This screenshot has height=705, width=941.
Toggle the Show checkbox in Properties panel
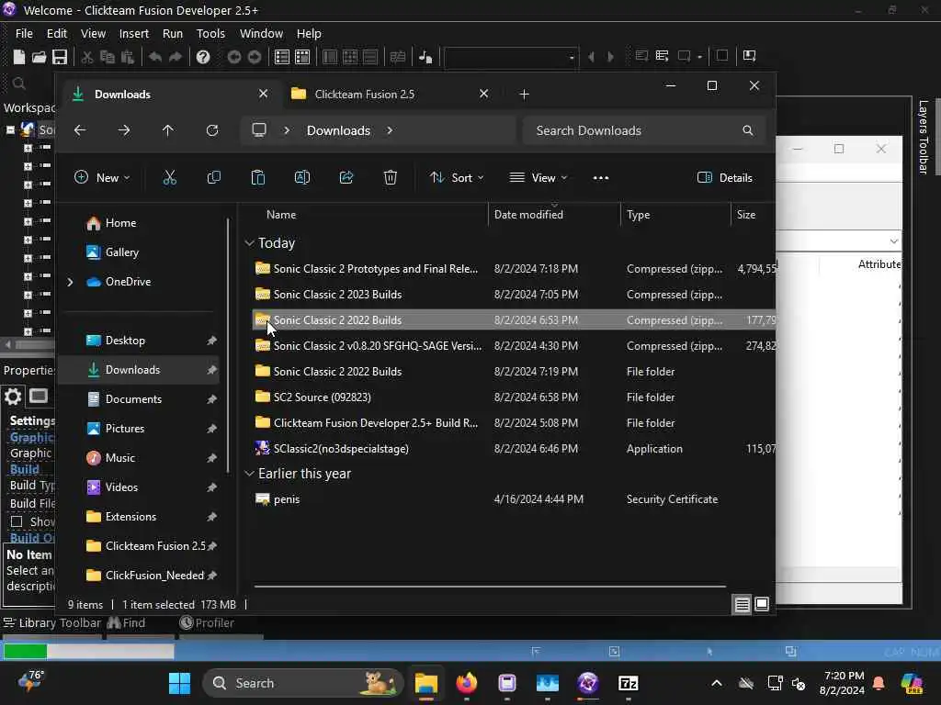pos(17,521)
